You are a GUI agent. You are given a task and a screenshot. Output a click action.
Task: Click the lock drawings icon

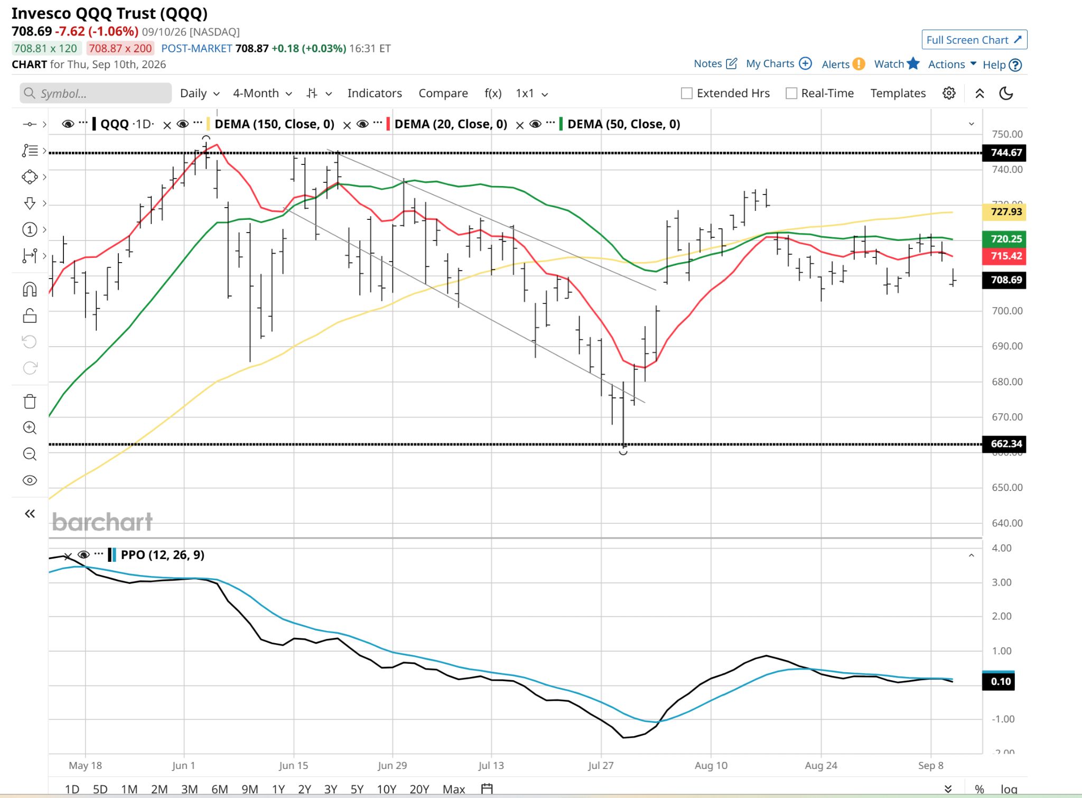click(30, 316)
